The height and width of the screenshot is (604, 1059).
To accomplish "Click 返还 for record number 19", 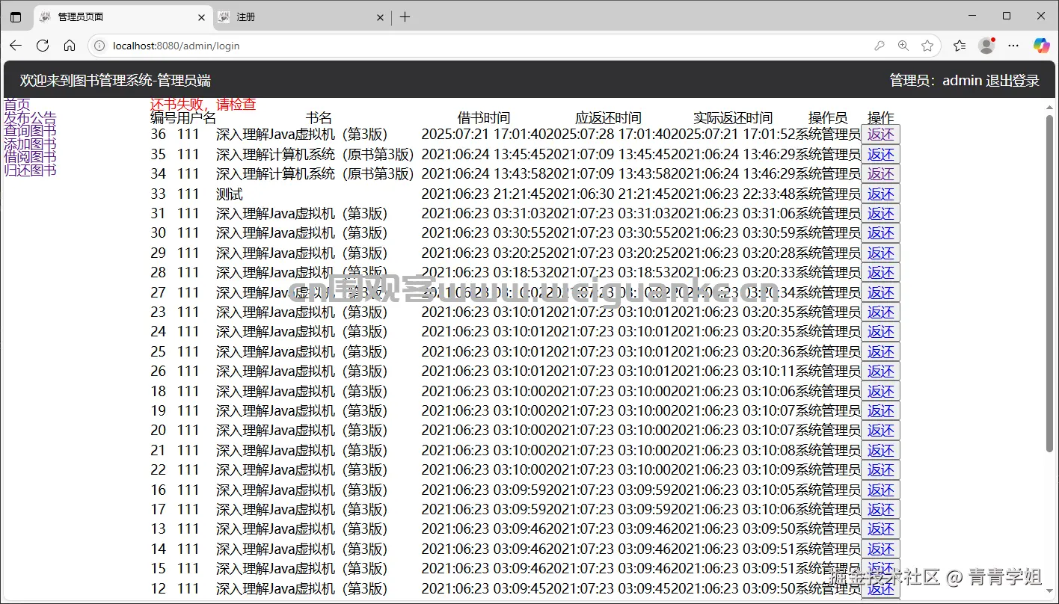I will click(x=880, y=410).
